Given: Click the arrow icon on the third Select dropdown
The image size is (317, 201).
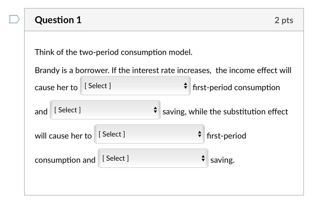Looking at the screenshot, I should [x=200, y=134].
